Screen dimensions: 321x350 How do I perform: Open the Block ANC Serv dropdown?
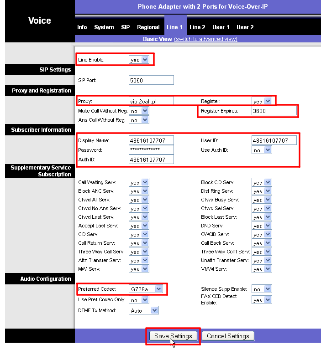[x=139, y=191]
